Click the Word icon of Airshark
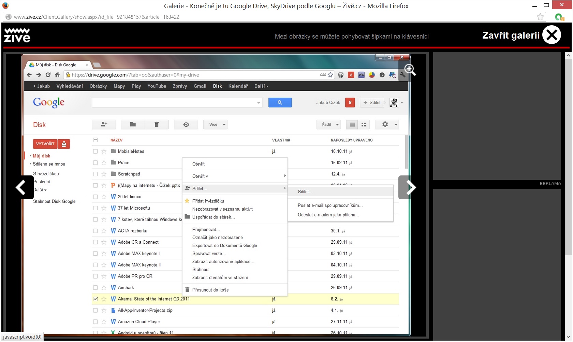Image resolution: width=573 pixels, height=342 pixels. coord(114,288)
